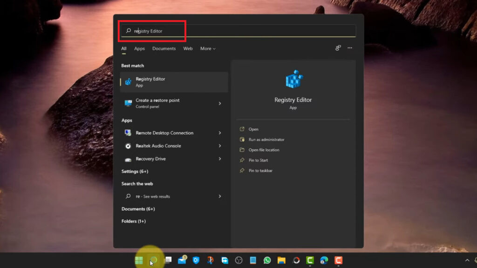This screenshot has height=268, width=477.
Task: Switch to the Apps search tab
Action: click(x=139, y=48)
